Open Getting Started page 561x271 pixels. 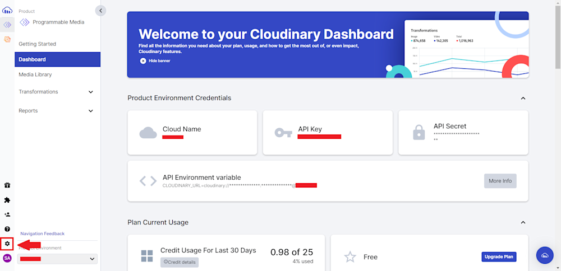(38, 44)
